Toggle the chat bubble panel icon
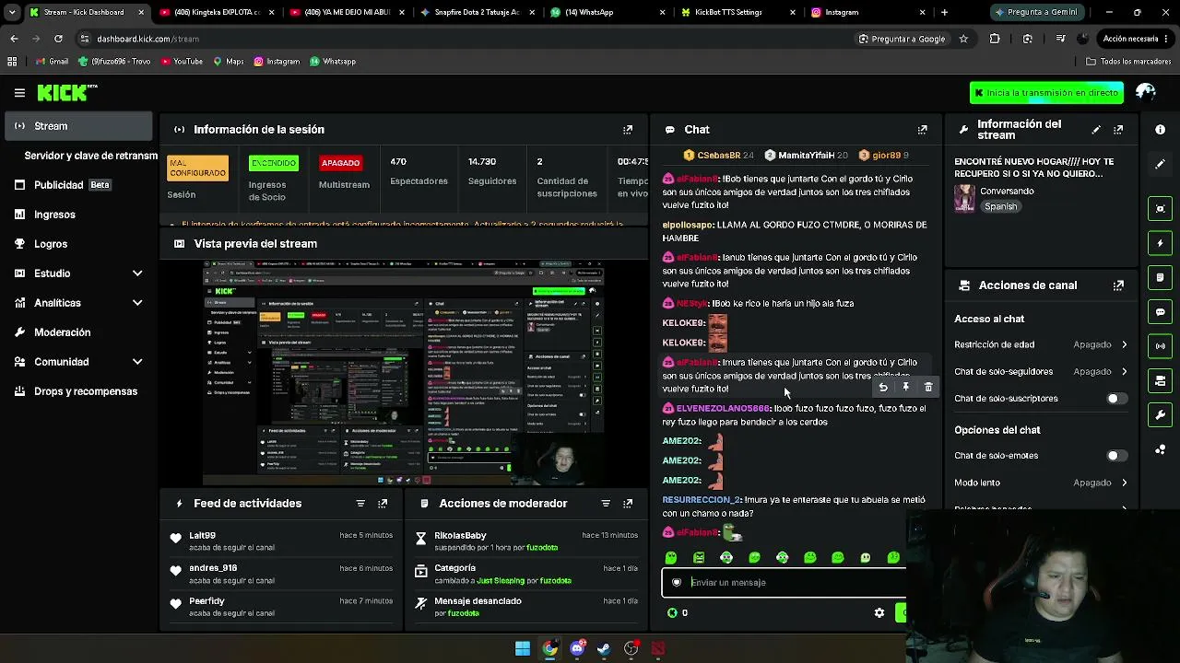1180x663 pixels. pos(1161,312)
